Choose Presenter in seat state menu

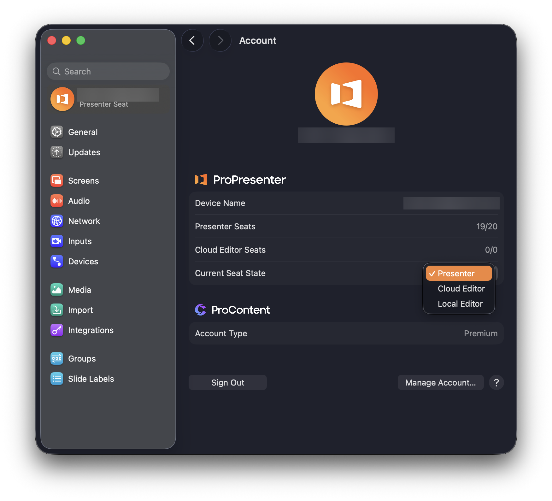tap(459, 274)
